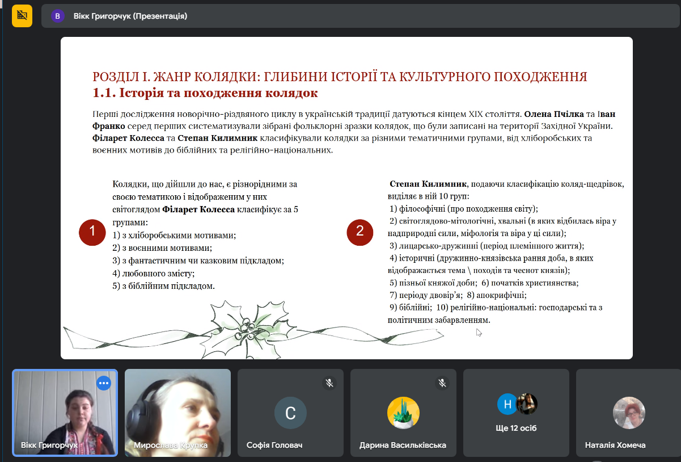Image resolution: width=681 pixels, height=462 pixels.
Task: Click the red circle numbered 2 on slide
Action: pos(359,232)
